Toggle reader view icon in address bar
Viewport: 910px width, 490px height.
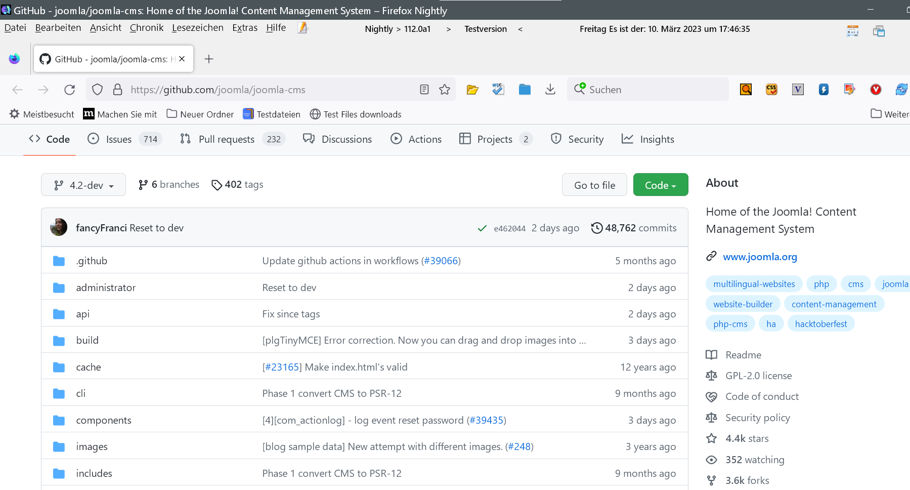tap(424, 90)
